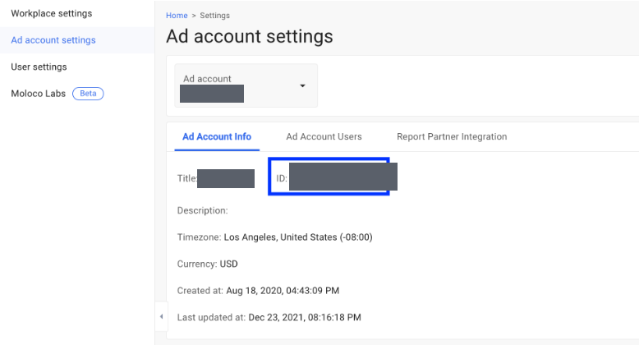The height and width of the screenshot is (345, 639).
Task: Click the ID field label
Action: 282,178
